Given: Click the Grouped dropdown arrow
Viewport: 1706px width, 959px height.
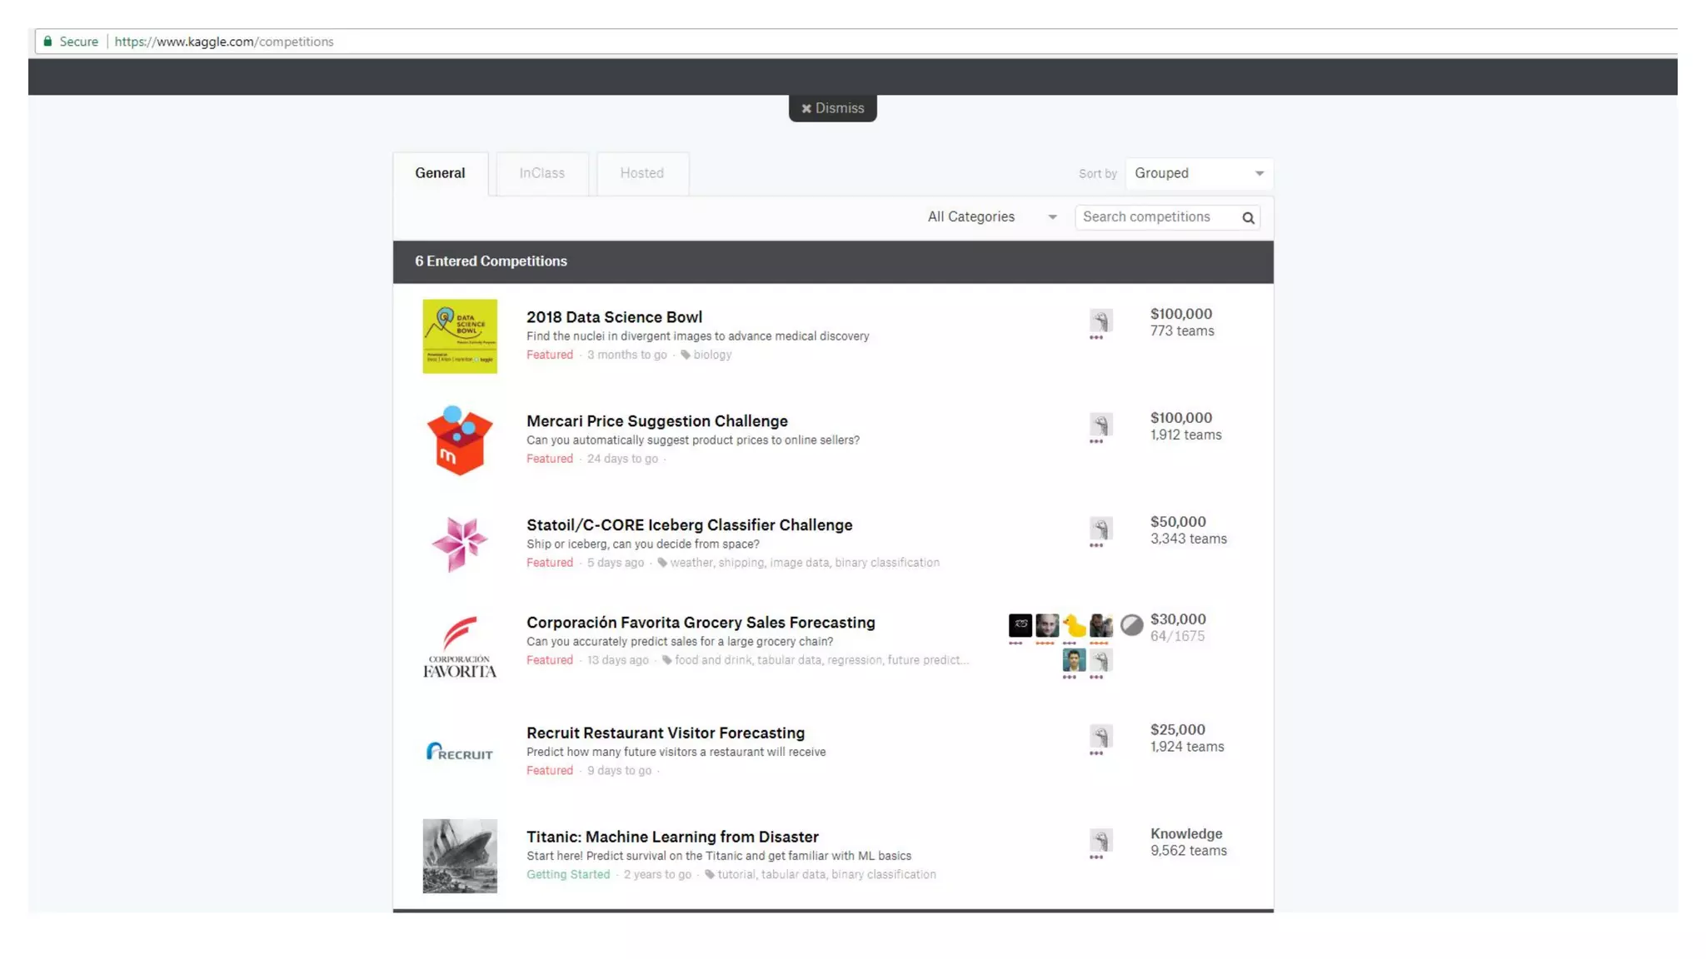Looking at the screenshot, I should tap(1259, 173).
